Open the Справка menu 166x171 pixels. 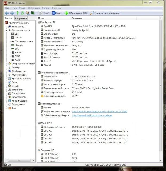(56, 8)
